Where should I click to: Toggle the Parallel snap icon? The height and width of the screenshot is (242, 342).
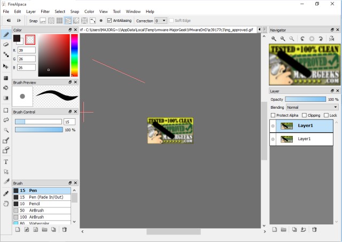point(51,21)
